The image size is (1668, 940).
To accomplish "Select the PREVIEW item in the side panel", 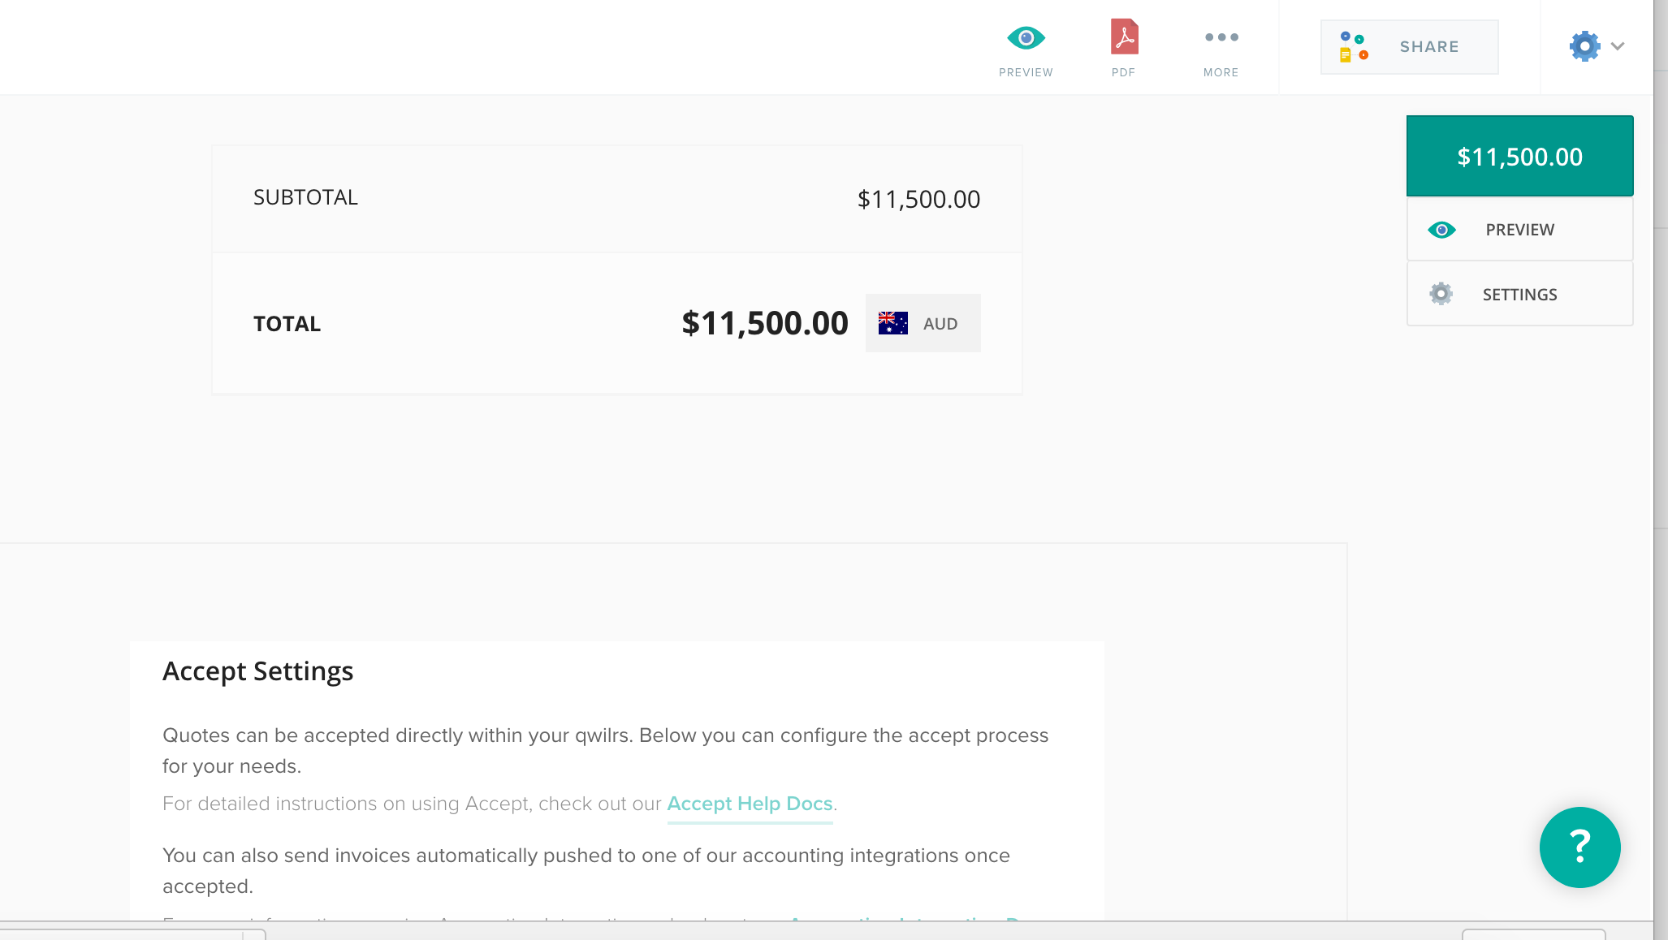I will [1519, 230].
